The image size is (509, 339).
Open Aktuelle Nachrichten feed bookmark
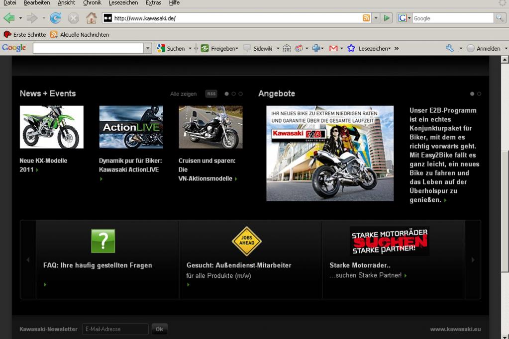(x=80, y=34)
